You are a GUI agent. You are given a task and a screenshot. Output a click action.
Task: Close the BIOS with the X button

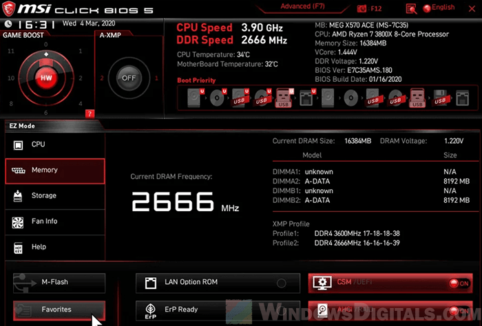pos(472,8)
